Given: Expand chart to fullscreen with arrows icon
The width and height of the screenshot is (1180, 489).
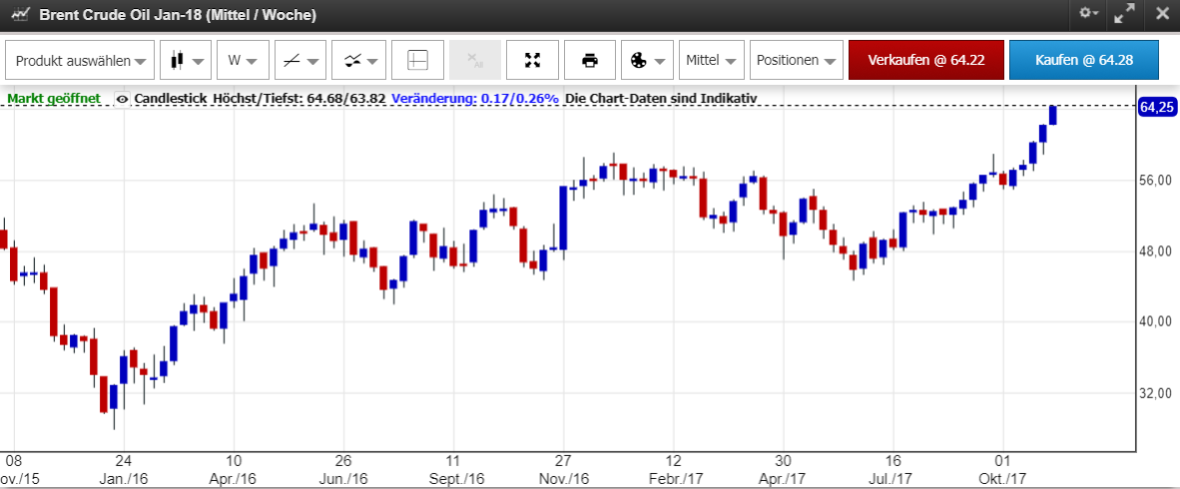Looking at the screenshot, I should [x=532, y=60].
